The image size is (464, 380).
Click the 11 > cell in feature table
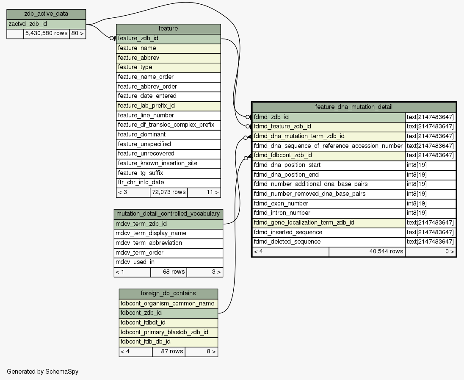point(204,192)
